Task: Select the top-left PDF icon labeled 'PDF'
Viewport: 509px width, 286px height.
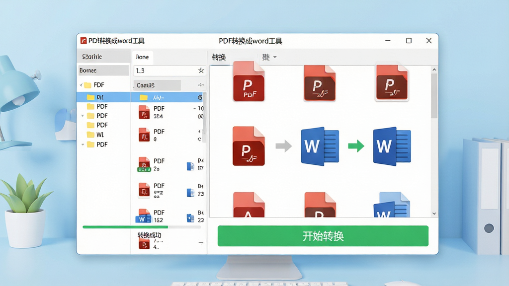Action: (x=249, y=81)
